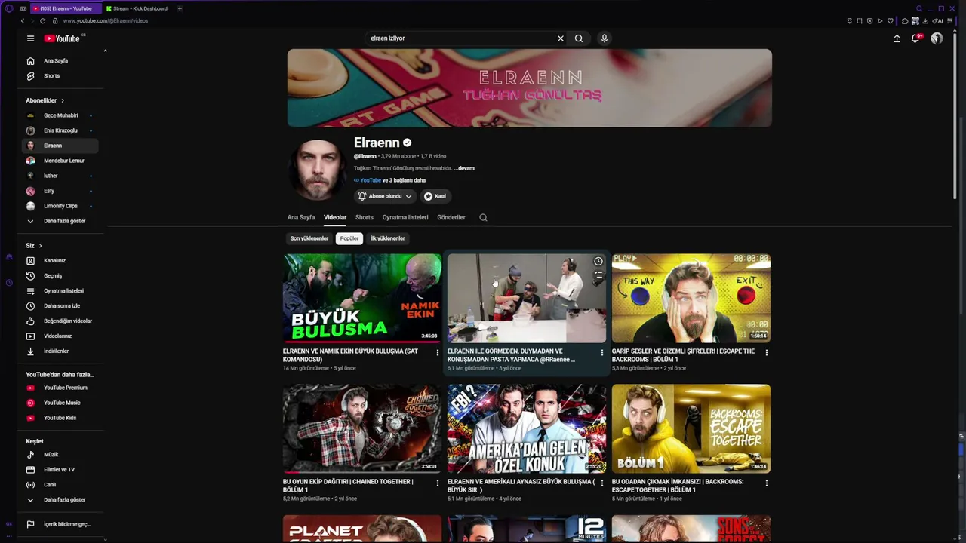Select the Videolar channel tab

click(335, 218)
